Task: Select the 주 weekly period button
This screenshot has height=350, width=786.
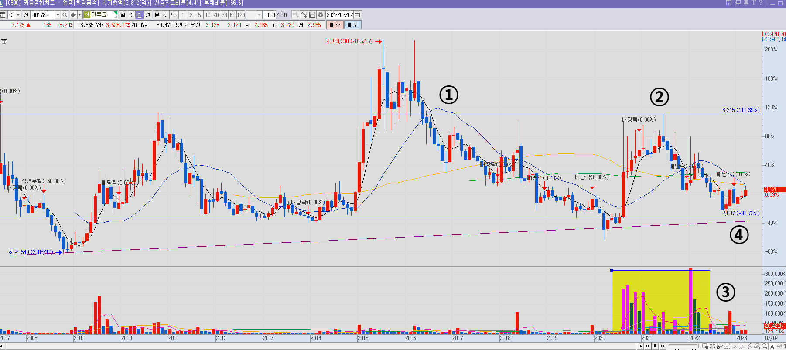Action: [131, 15]
